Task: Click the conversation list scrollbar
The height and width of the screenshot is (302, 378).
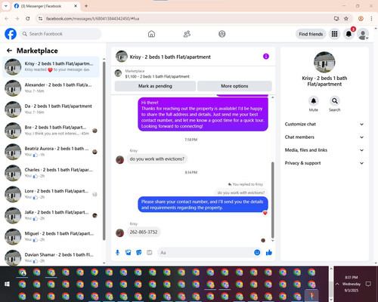Action: pos(104,151)
